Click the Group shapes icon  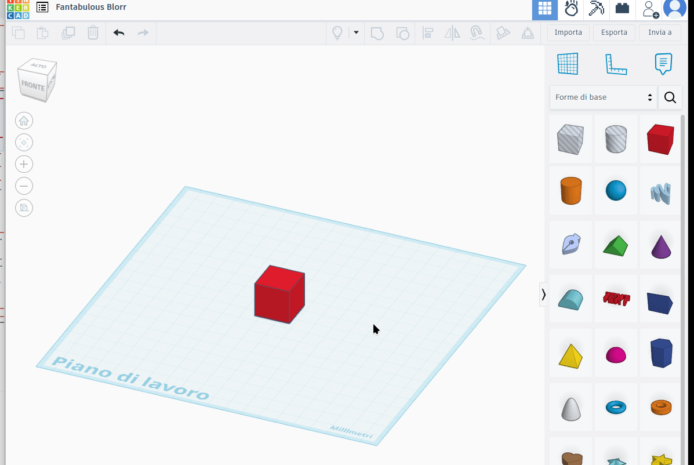point(377,33)
